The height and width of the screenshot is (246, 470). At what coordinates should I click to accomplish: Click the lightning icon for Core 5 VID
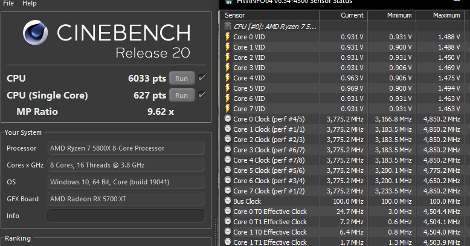point(228,88)
